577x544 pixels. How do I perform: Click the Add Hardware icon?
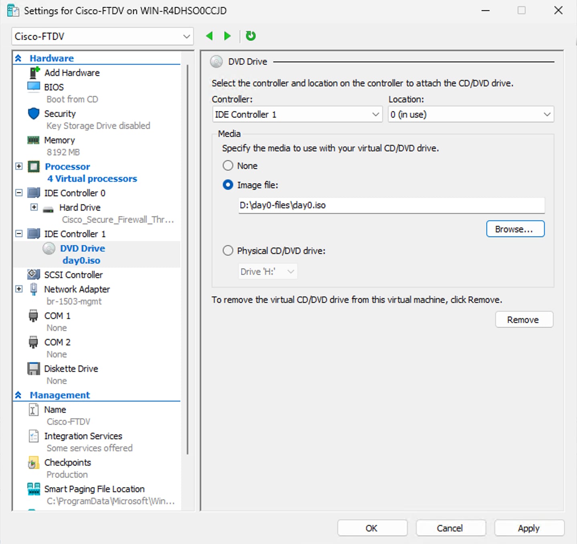click(34, 73)
